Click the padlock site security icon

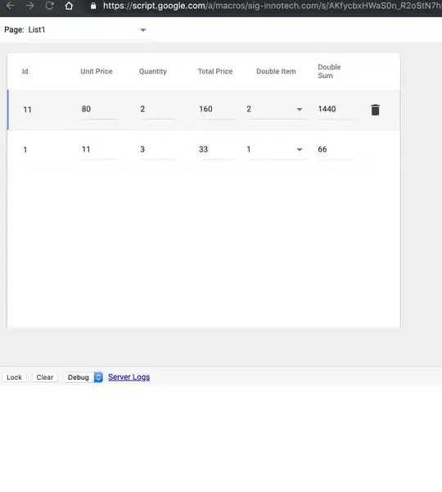tap(93, 6)
